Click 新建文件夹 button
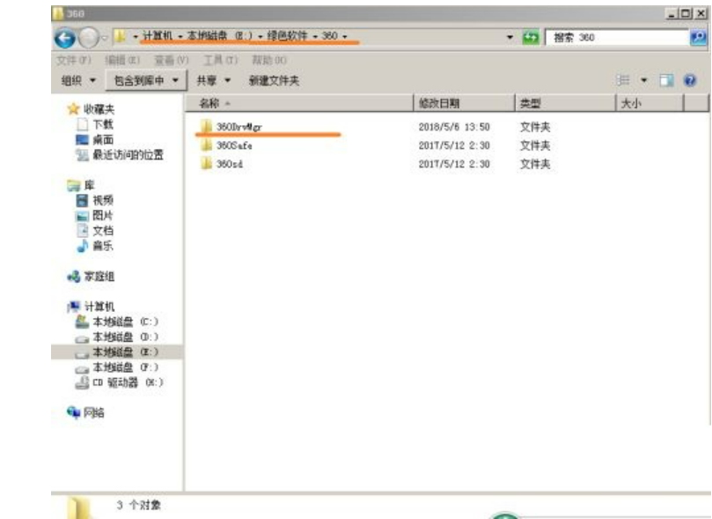The width and height of the screenshot is (712, 519). point(274,81)
